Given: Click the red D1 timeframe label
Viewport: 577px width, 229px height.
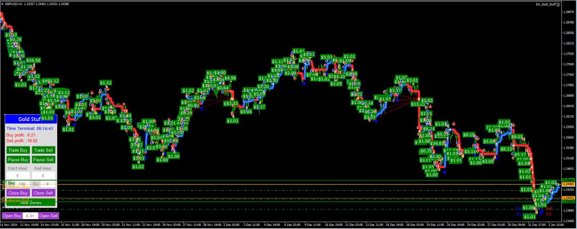Looking at the screenshot, I should tap(549, 214).
